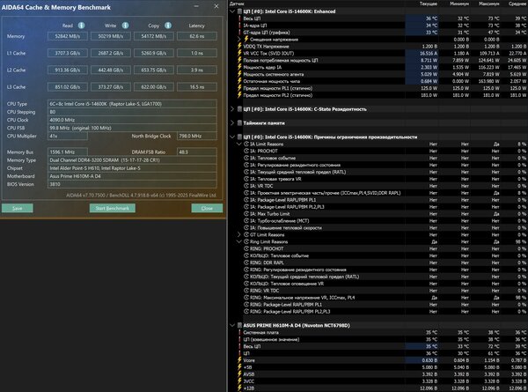This screenshot has width=528, height=392.
Task: Expand the C-State residency group
Action: [x=232, y=109]
